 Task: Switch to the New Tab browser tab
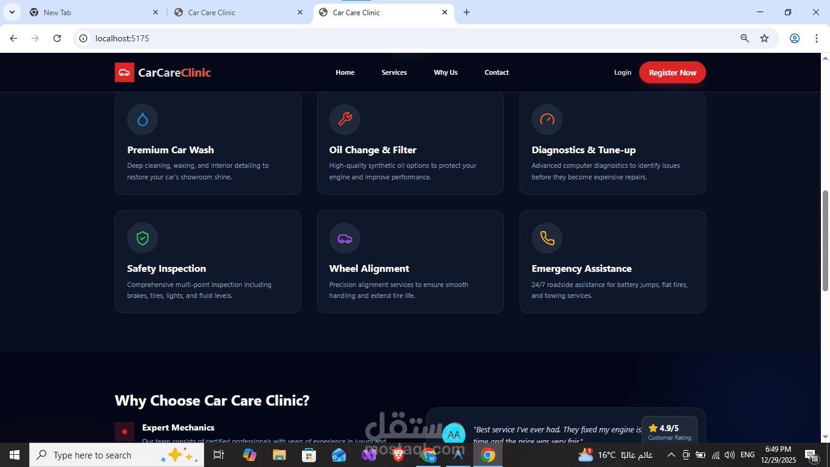click(x=95, y=12)
